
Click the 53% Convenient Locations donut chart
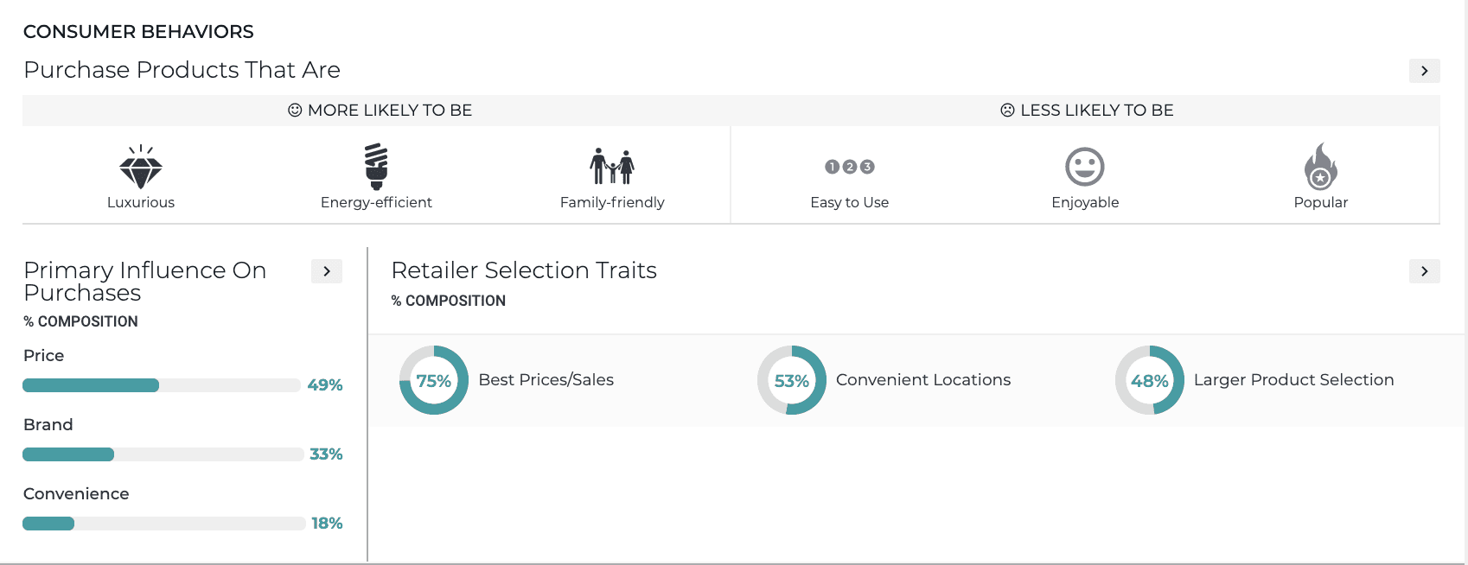pyautogui.click(x=792, y=380)
